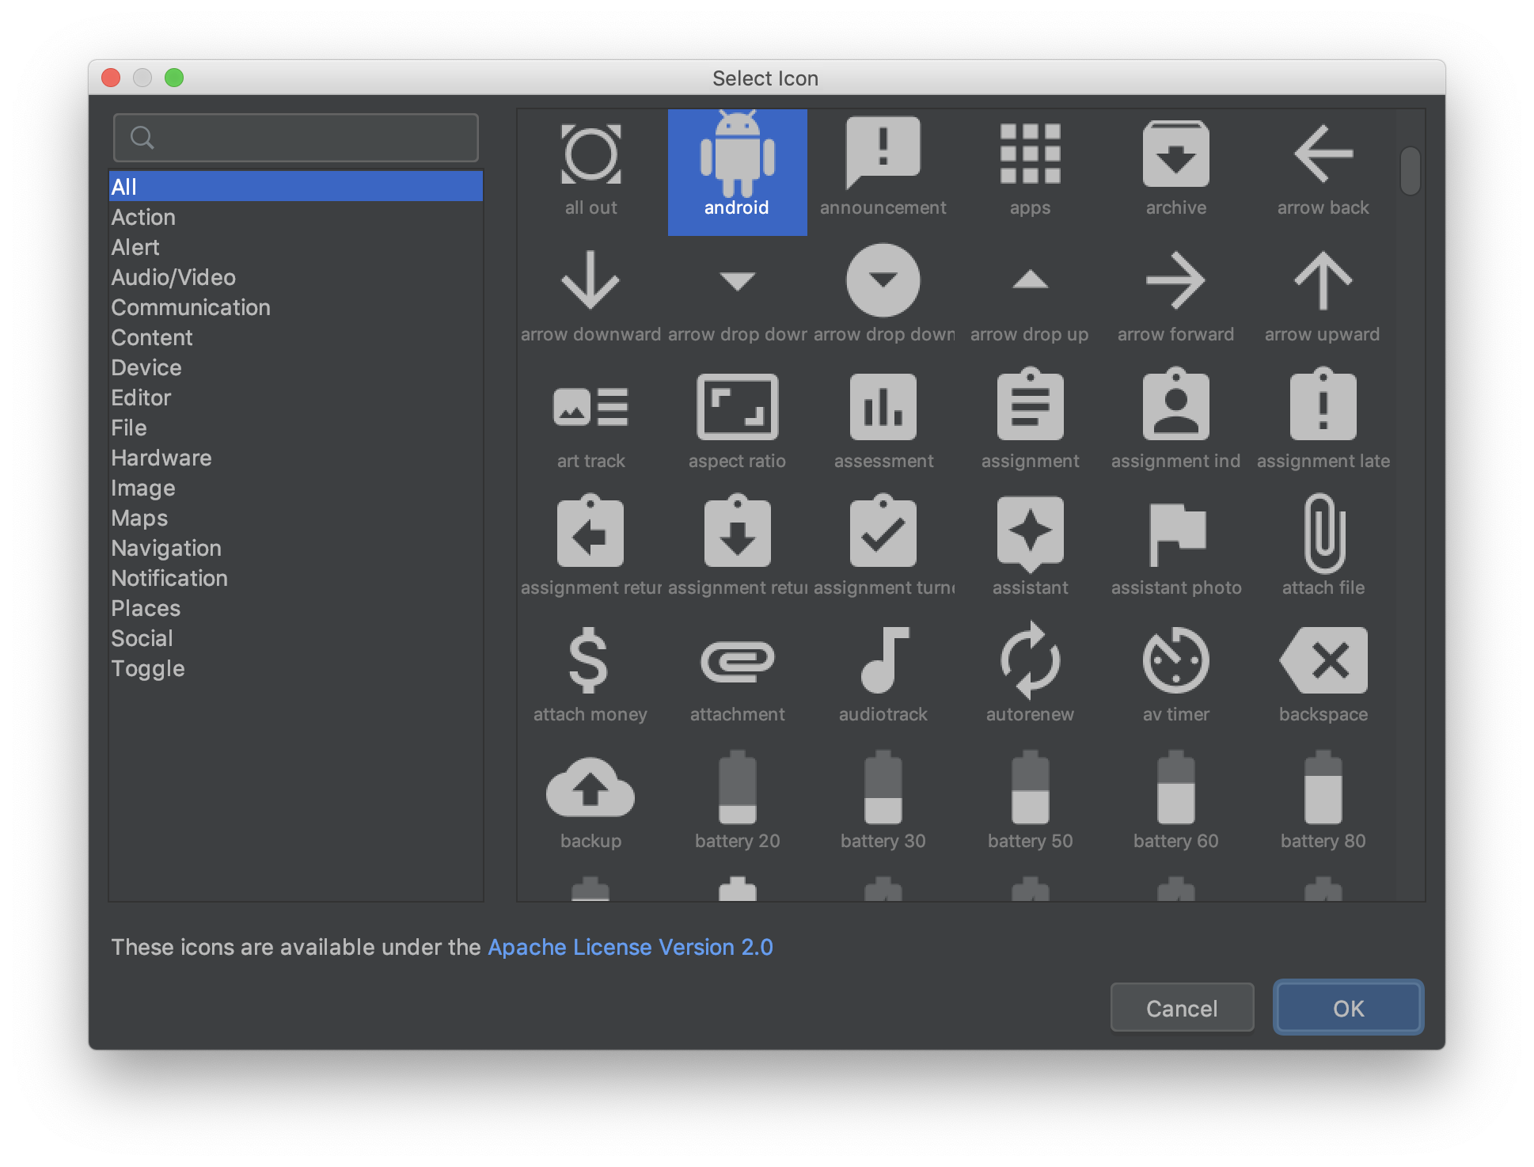1534x1167 pixels.
Task: Click the Cancel button
Action: pos(1181,1008)
